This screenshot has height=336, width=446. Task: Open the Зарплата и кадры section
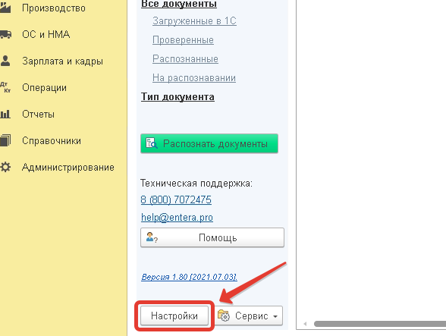point(62,61)
